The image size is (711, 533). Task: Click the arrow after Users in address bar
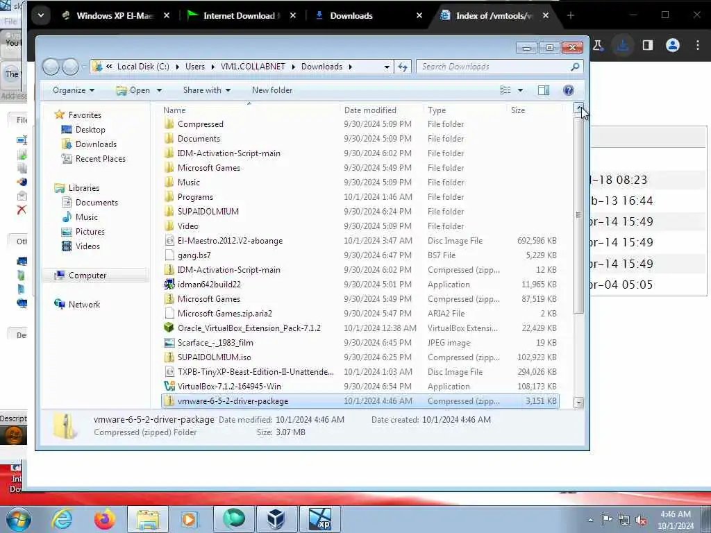click(212, 67)
